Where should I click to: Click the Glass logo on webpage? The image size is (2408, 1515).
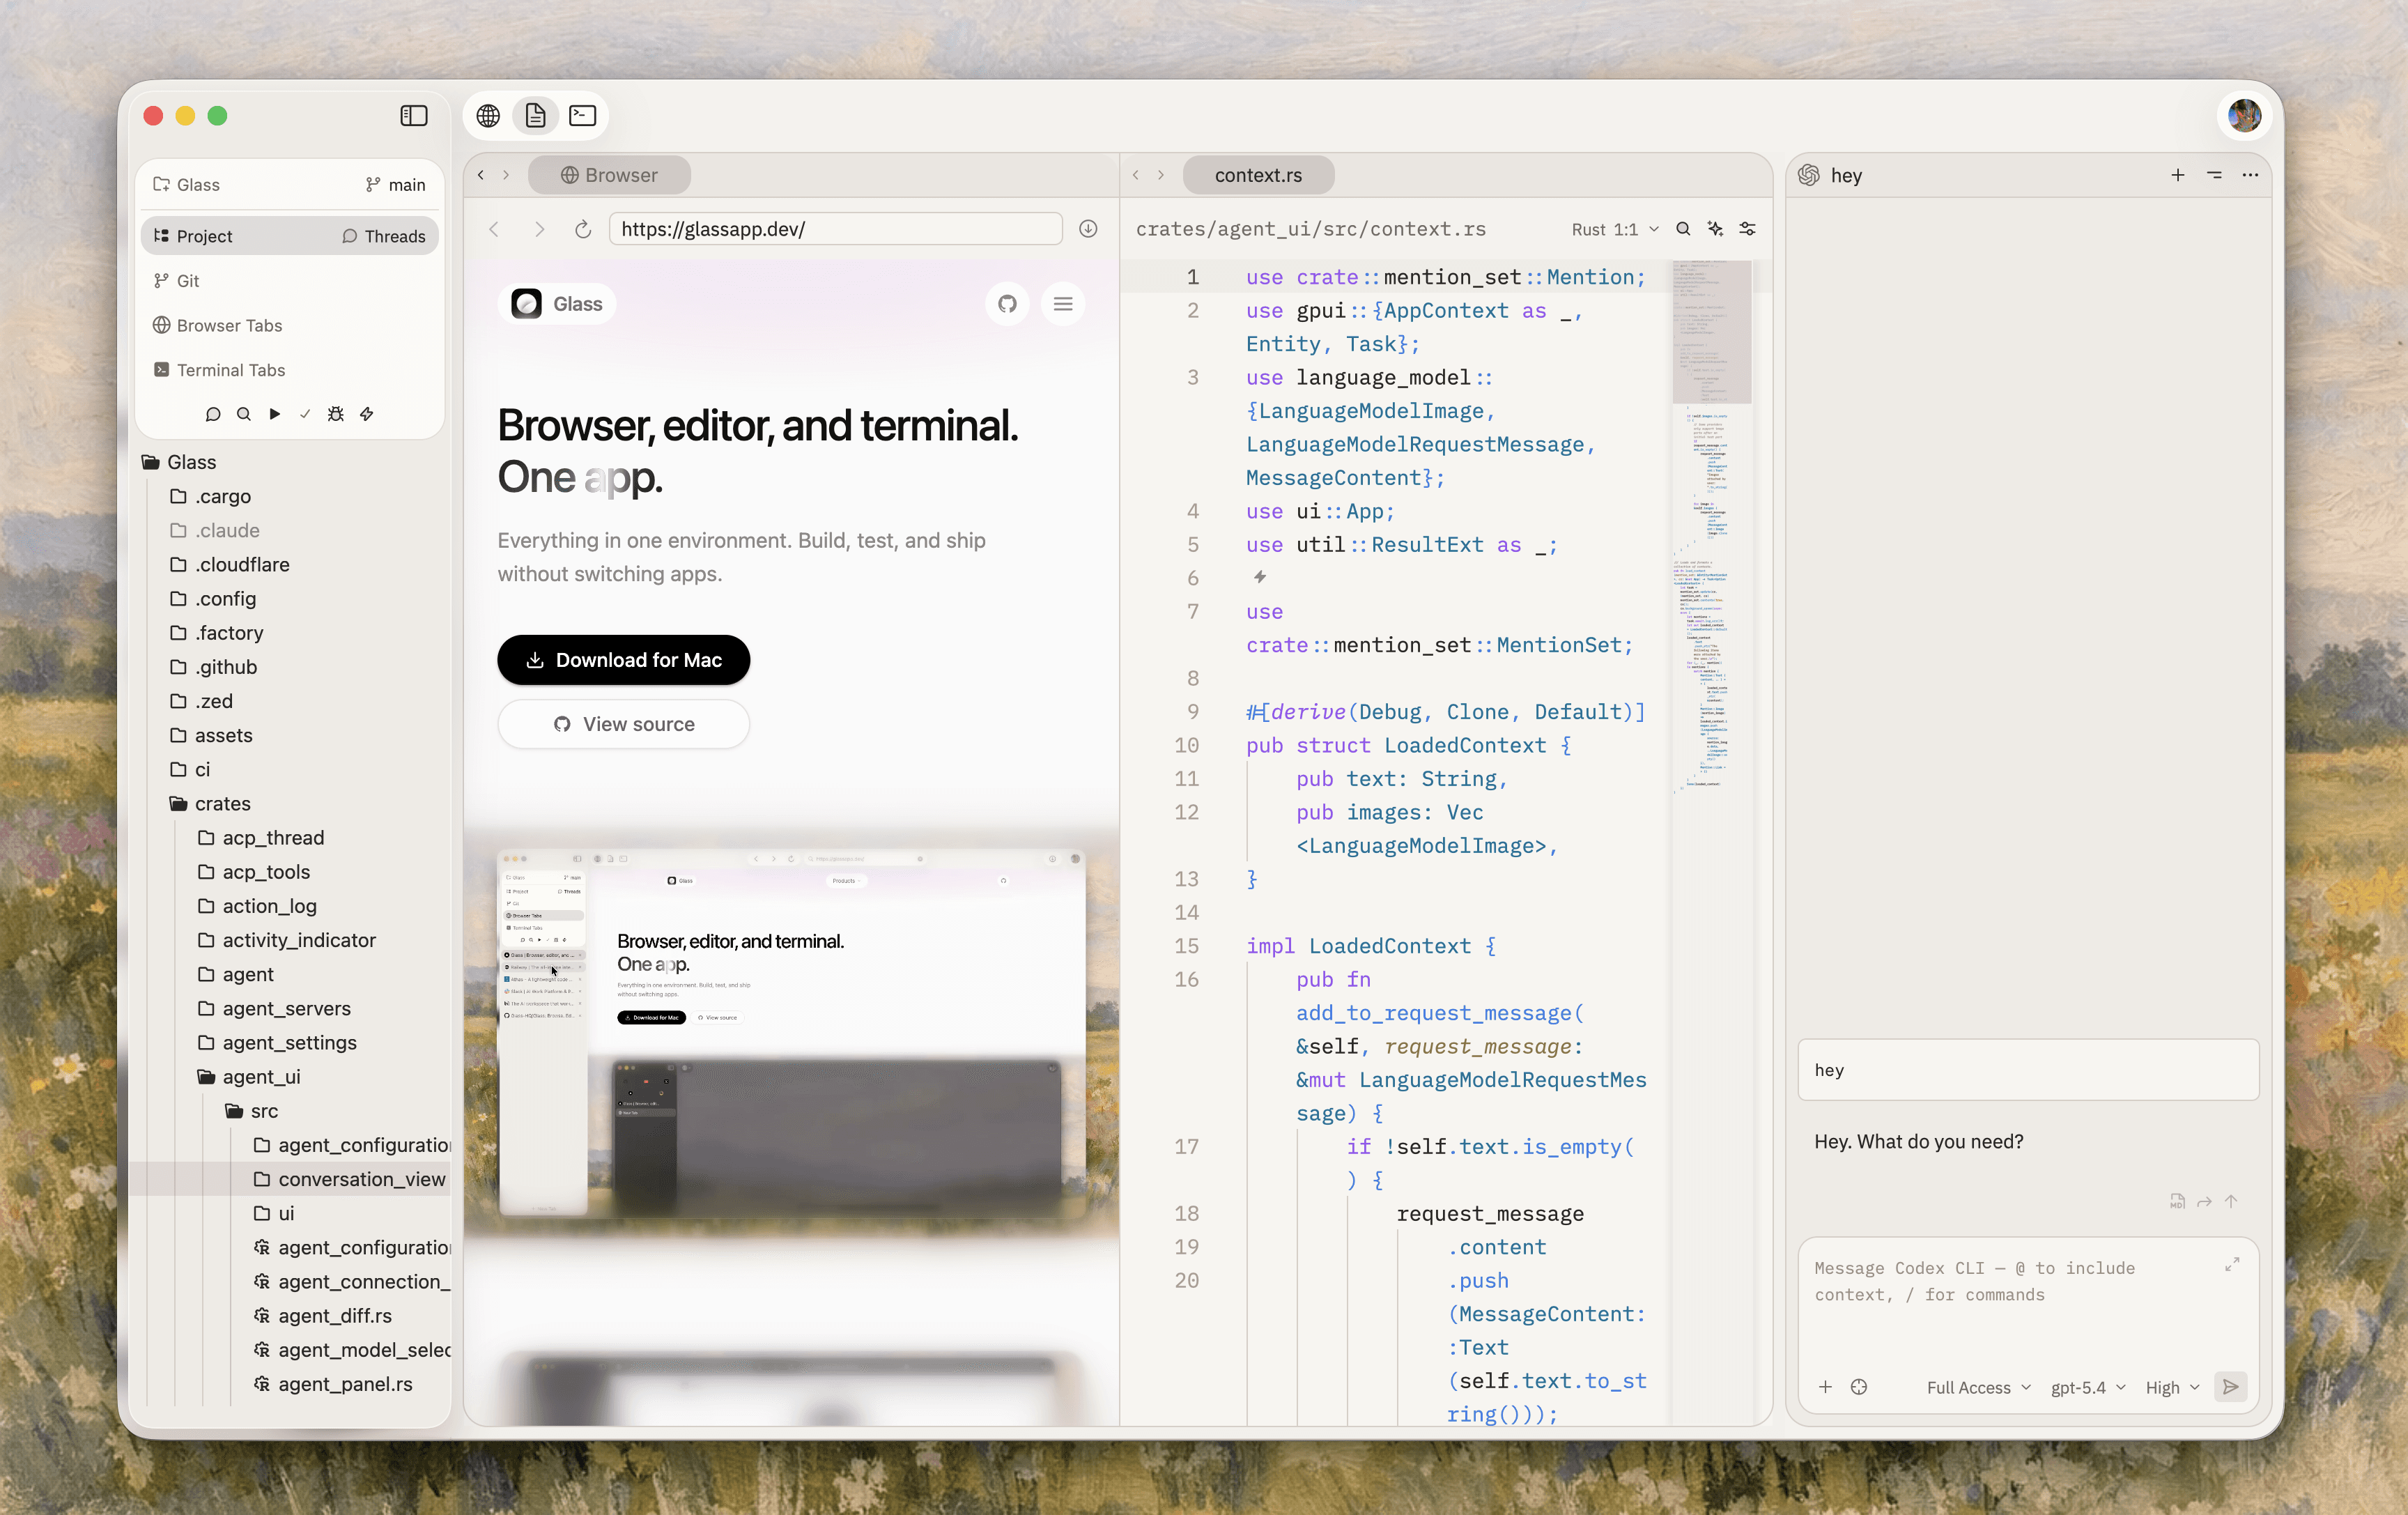[557, 304]
